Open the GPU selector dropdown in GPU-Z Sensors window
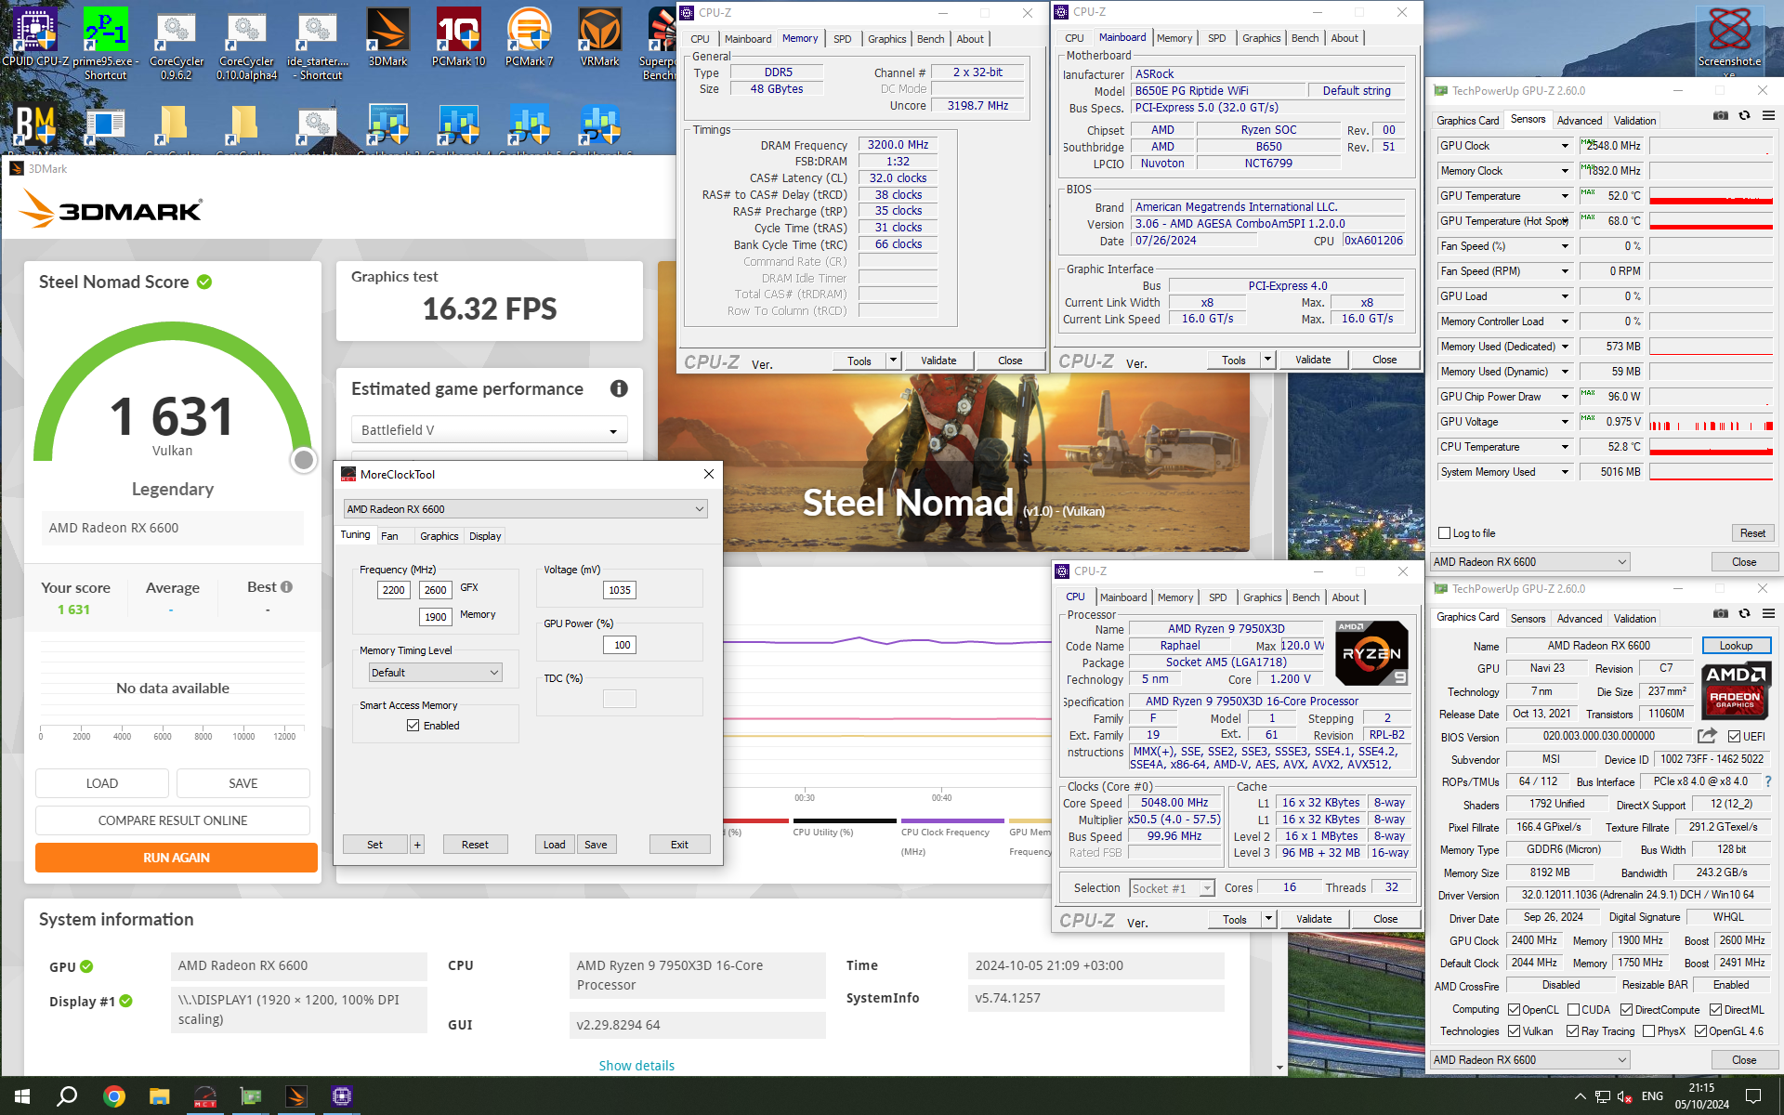The height and width of the screenshot is (1115, 1784). coord(1530,562)
